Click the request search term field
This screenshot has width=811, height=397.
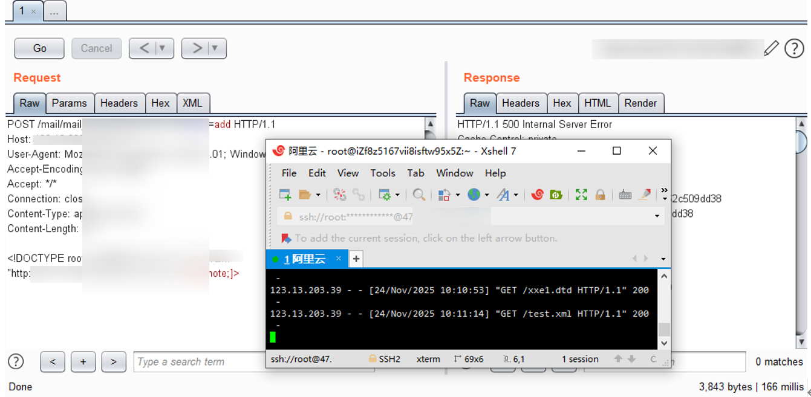tap(200, 362)
